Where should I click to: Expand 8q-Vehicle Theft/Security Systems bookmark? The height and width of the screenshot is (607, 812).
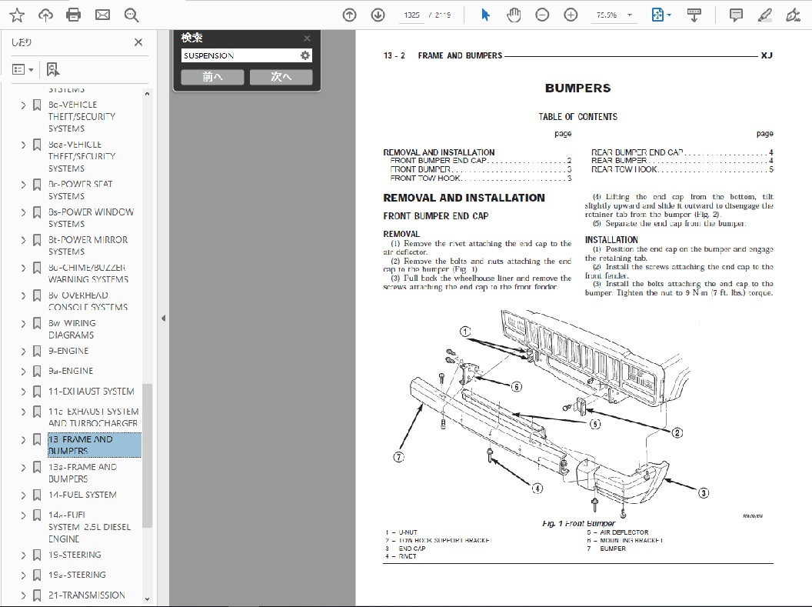point(23,105)
